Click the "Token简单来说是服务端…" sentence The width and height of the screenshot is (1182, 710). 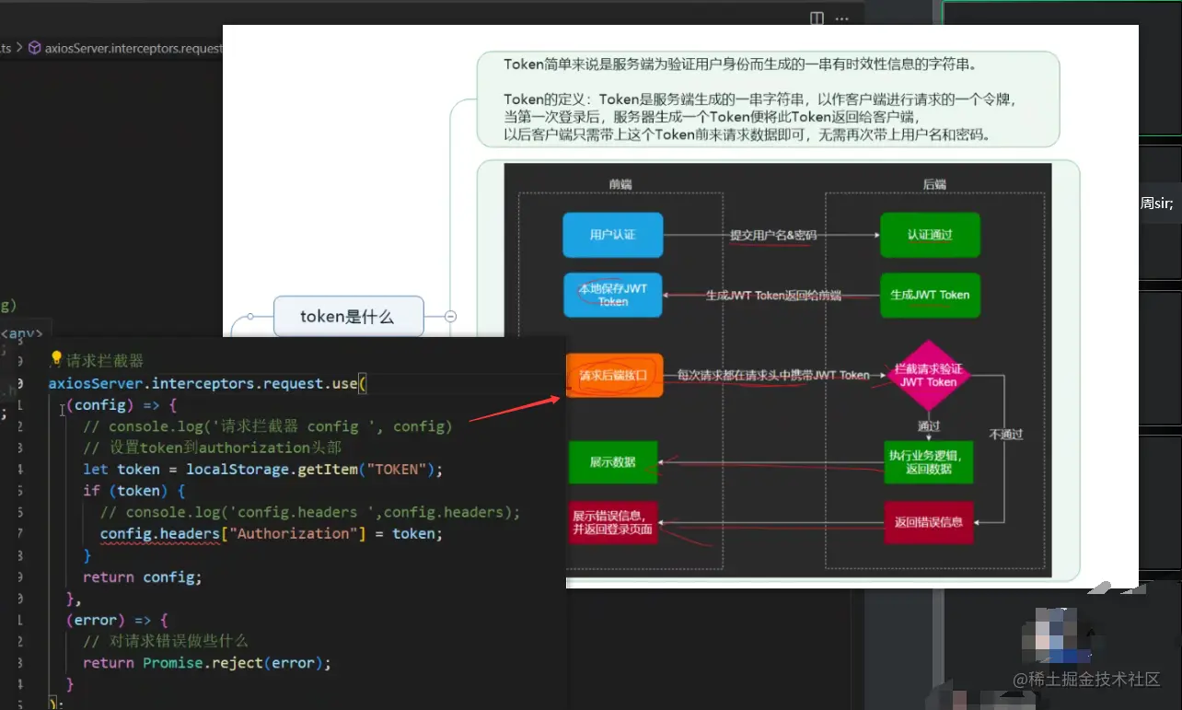point(739,64)
